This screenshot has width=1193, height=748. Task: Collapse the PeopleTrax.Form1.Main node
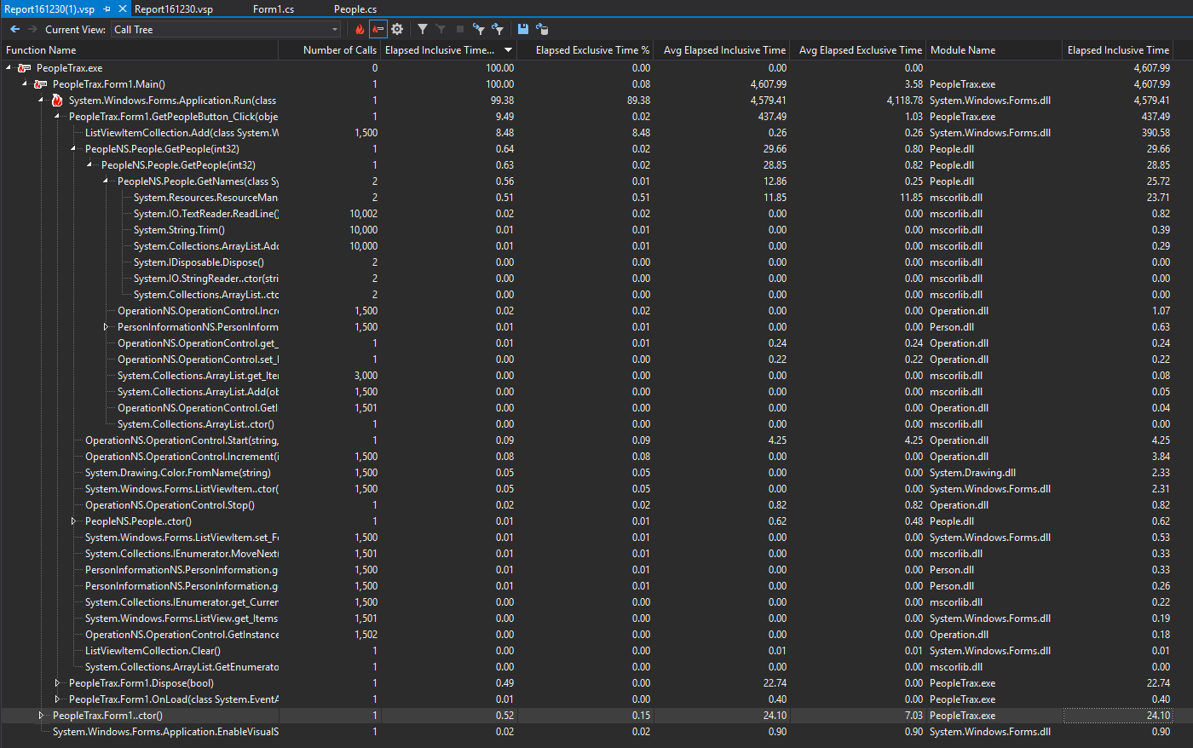pyautogui.click(x=24, y=83)
